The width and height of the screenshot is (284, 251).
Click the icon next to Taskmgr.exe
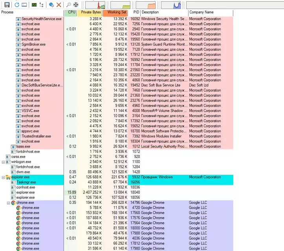(13, 182)
